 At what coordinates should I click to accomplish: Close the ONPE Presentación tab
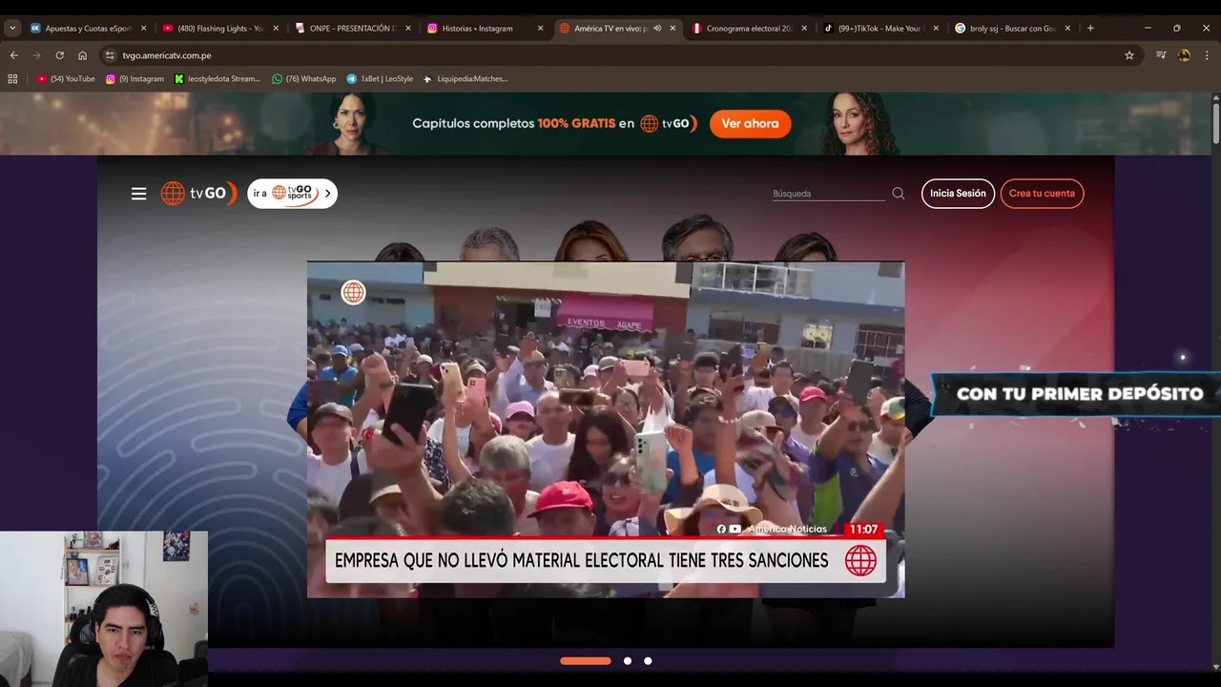pyautogui.click(x=408, y=29)
